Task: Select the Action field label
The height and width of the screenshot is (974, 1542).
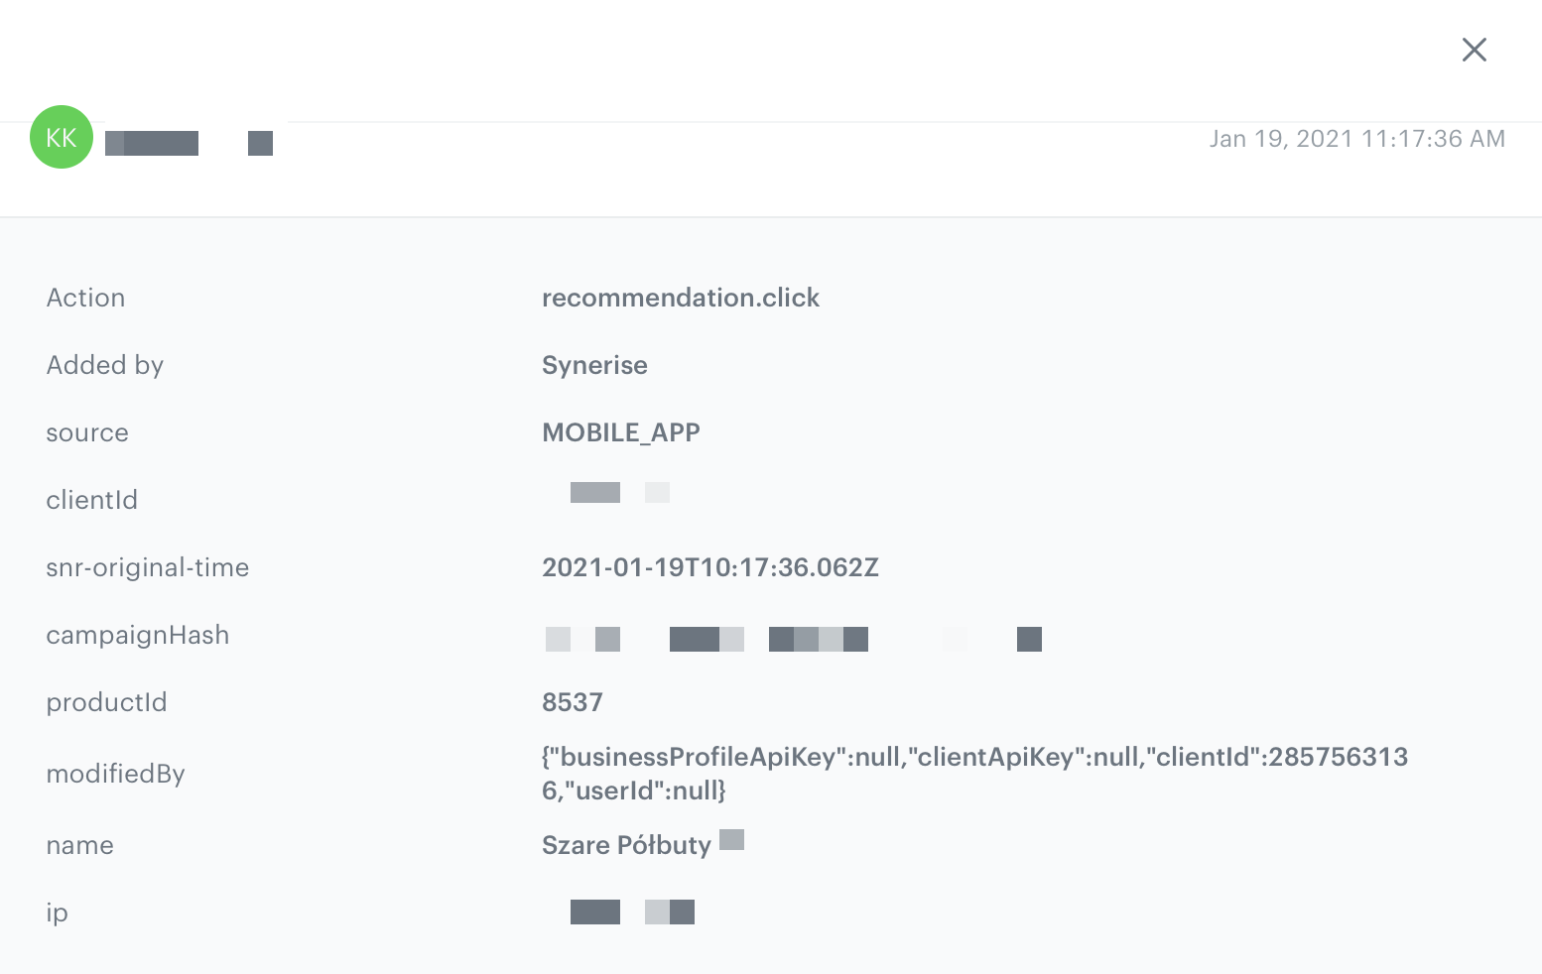Action: pos(85,298)
